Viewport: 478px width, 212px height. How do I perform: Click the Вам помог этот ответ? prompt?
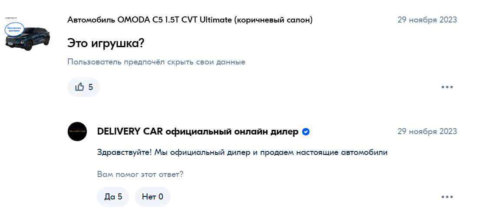click(x=140, y=175)
